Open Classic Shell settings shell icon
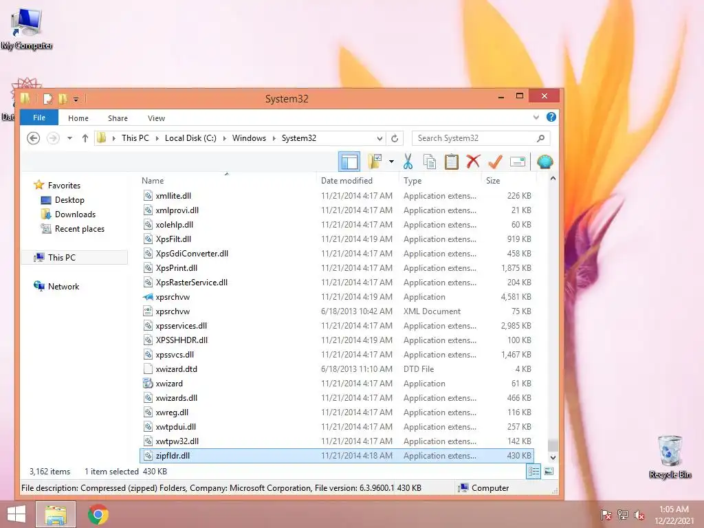This screenshot has width=704, height=528. click(x=544, y=162)
